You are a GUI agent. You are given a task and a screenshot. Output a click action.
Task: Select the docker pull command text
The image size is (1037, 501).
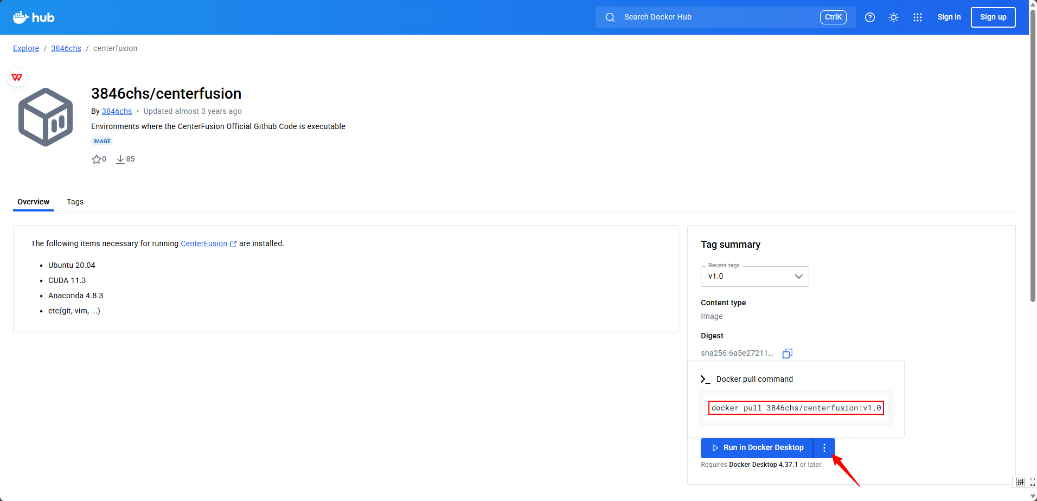tap(796, 408)
